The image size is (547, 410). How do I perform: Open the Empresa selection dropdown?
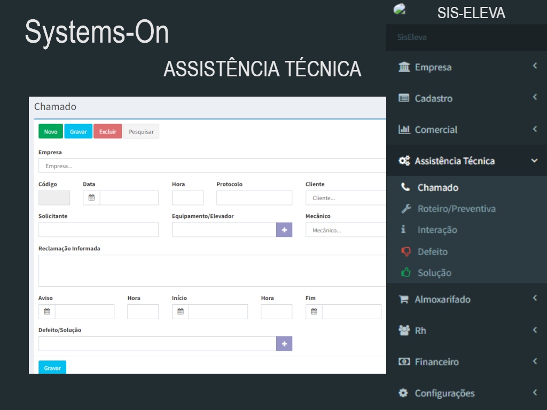coord(212,165)
